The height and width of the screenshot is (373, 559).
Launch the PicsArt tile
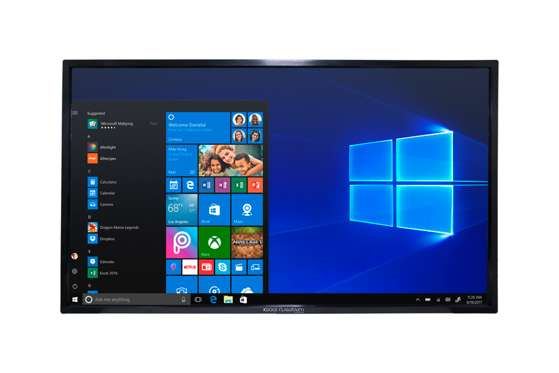click(x=182, y=243)
